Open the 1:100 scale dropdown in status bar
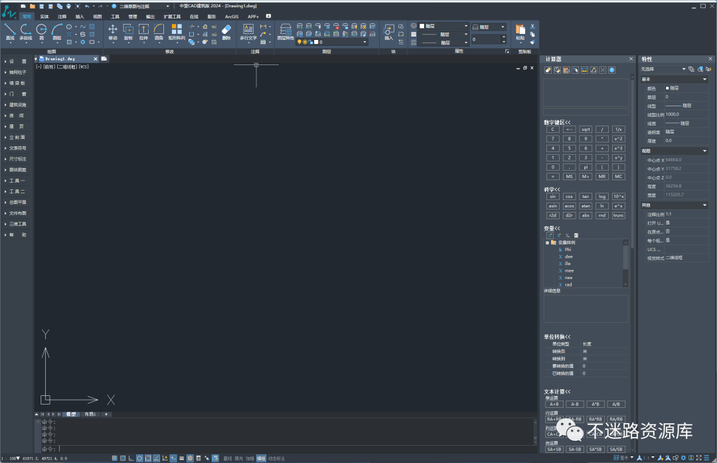The height and width of the screenshot is (463, 717). click(x=11, y=458)
